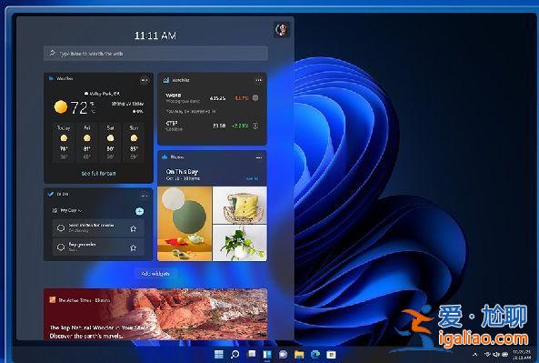539x363 pixels.
Task: Open the See full forecast link
Action: point(98,174)
